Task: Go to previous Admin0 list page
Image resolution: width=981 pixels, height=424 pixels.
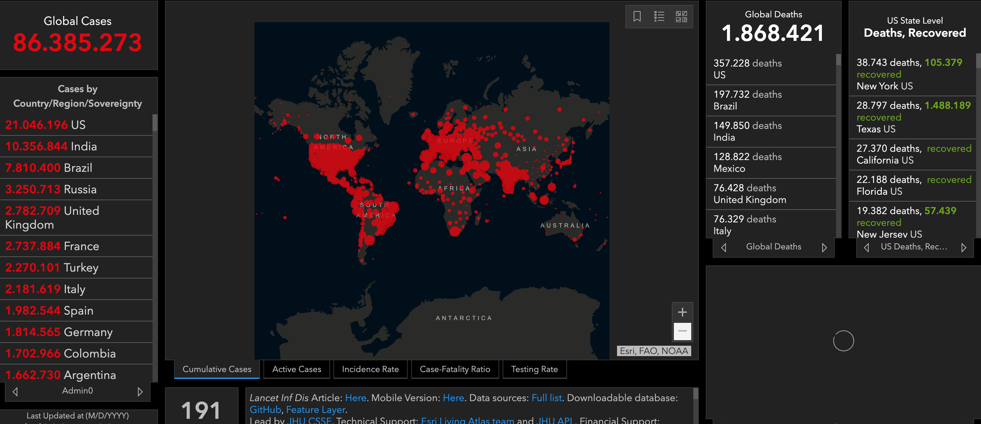Action: coord(15,391)
